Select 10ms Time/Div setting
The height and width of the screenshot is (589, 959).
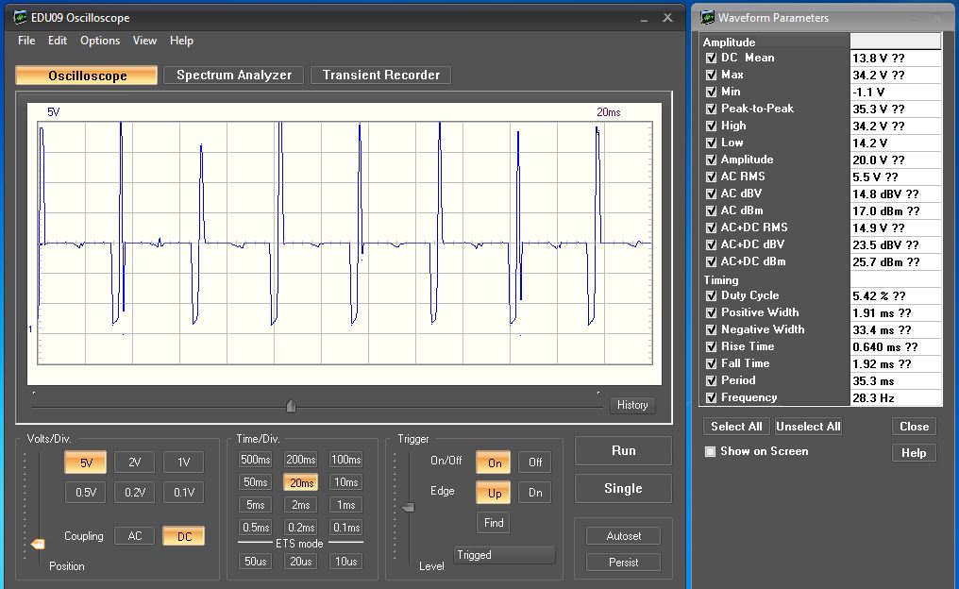pos(345,482)
